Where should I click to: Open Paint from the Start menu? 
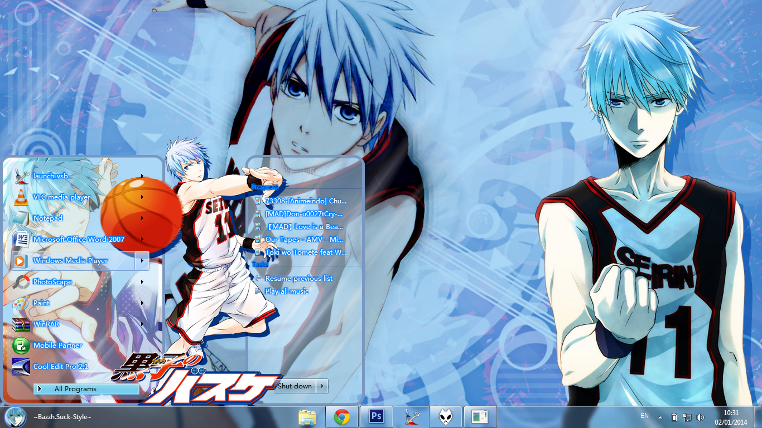(x=73, y=303)
